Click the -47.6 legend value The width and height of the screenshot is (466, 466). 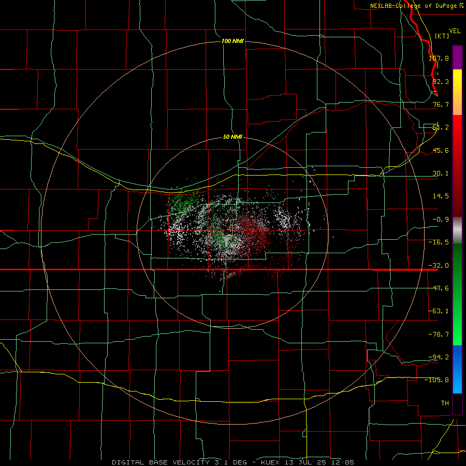pos(439,288)
